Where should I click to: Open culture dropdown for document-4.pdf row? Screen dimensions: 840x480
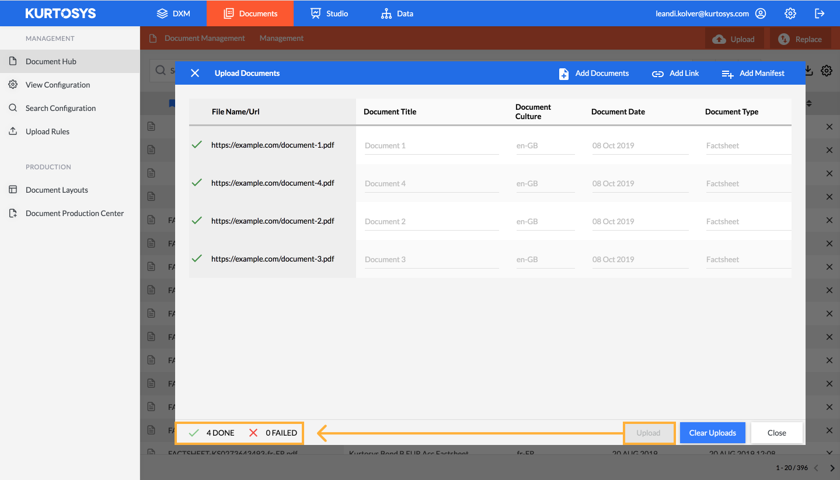[545, 184]
